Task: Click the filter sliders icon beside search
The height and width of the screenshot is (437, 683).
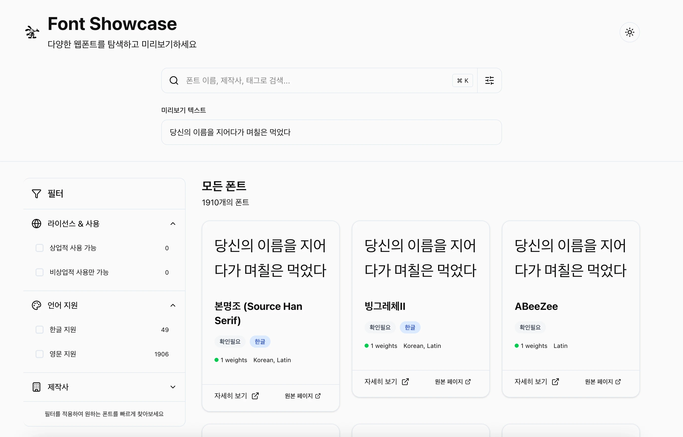Action: pos(489,80)
